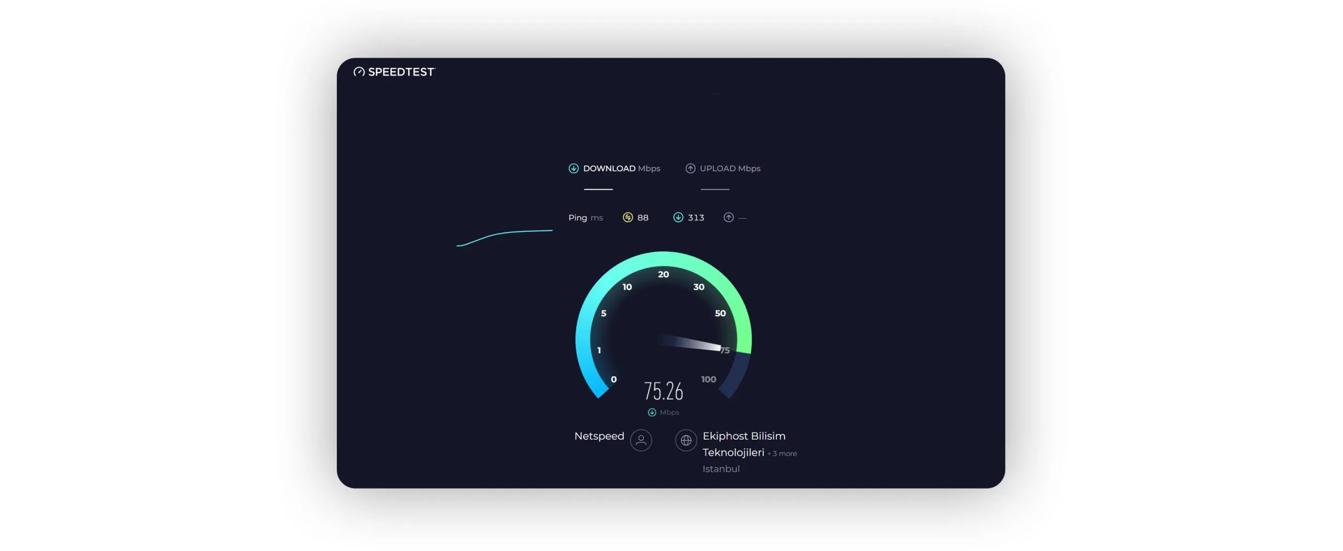Image resolution: width=1343 pixels, height=551 pixels.
Task: Click the download speed graph line
Action: [x=504, y=233]
